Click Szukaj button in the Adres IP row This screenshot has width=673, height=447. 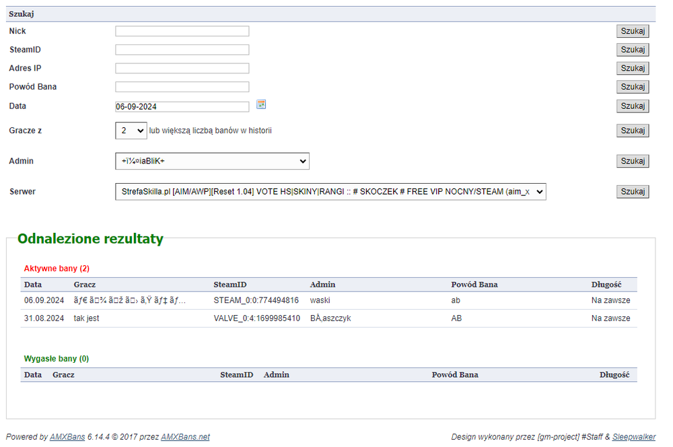633,68
